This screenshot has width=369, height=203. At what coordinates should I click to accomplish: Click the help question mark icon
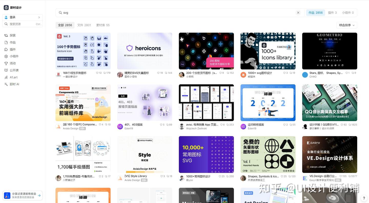tap(364, 198)
